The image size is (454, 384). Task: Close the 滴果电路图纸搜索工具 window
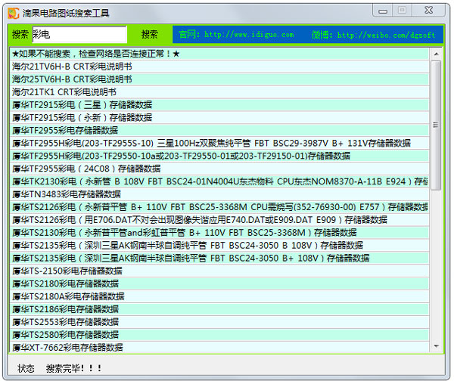[x=429, y=11]
